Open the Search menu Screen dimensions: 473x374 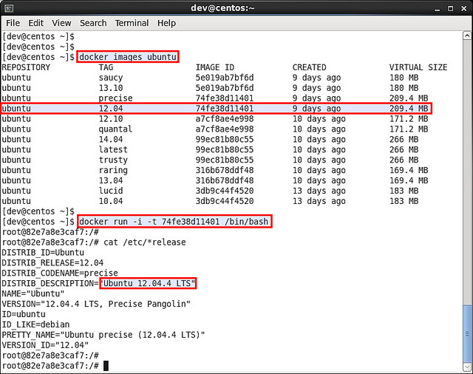click(x=93, y=23)
